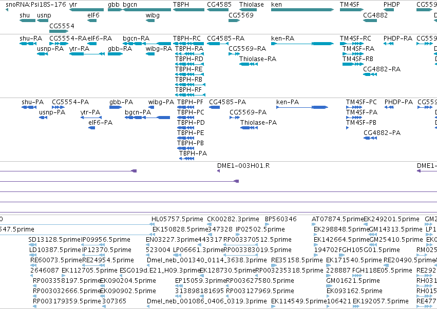
Task: Select the TM4SF-PB protein label
Action: (361, 123)
